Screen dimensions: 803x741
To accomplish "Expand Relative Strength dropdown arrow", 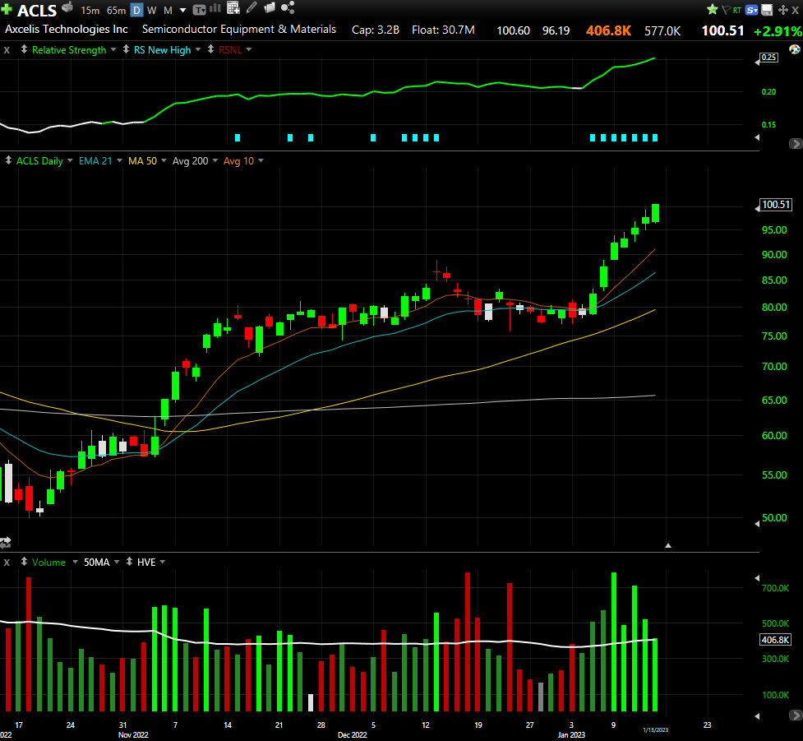I will (113, 49).
